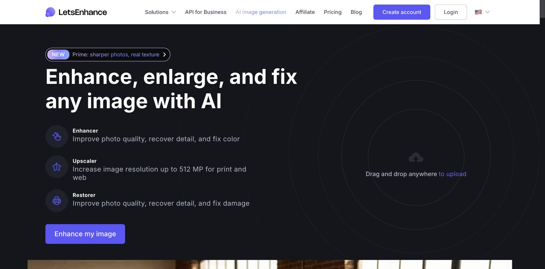Open Prime sharper photos announcement
Image resolution: width=545 pixels, height=269 pixels.
pyautogui.click(x=108, y=55)
